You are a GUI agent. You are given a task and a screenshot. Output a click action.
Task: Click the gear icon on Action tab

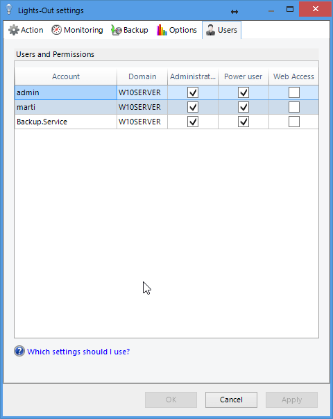[14, 30]
